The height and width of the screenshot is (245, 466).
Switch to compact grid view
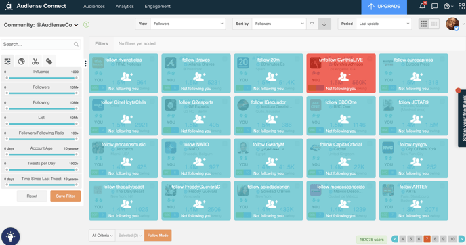pyautogui.click(x=434, y=24)
